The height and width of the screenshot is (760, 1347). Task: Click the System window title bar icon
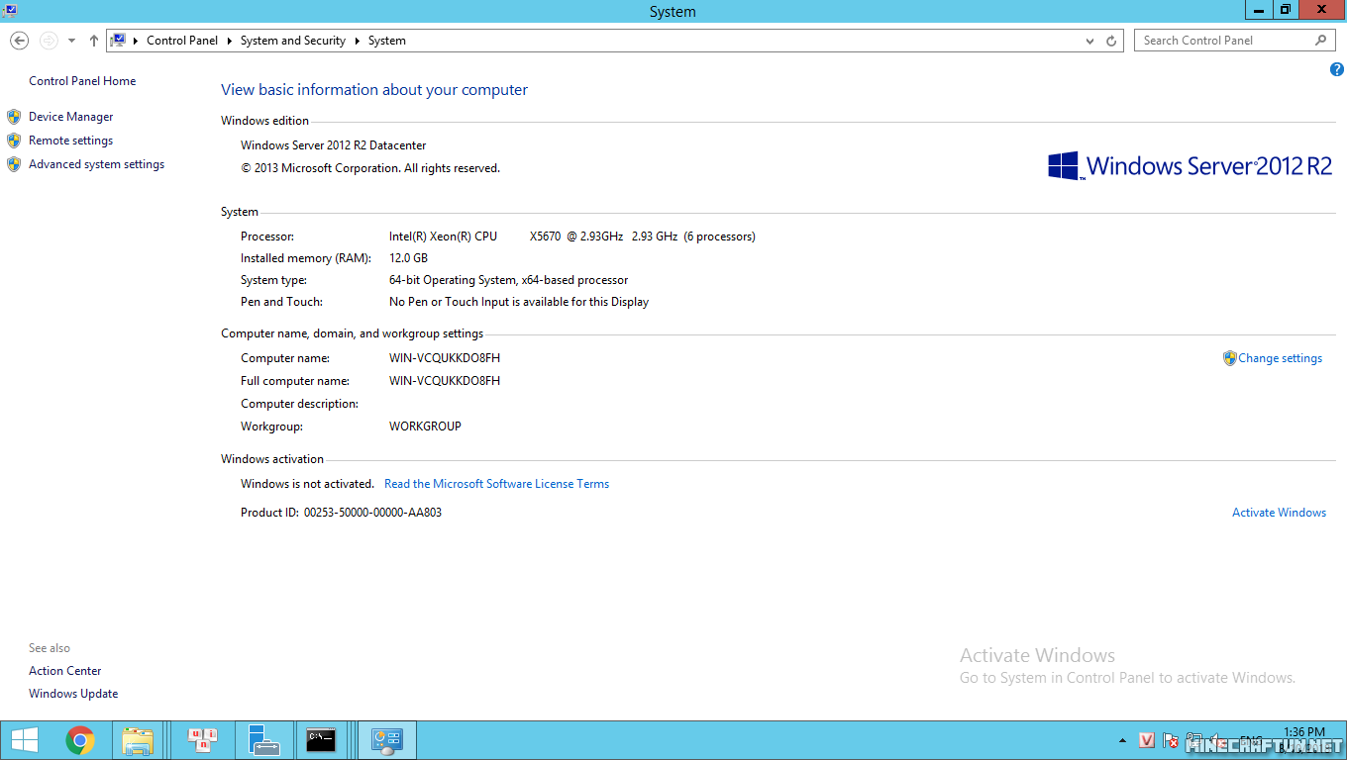tap(9, 11)
